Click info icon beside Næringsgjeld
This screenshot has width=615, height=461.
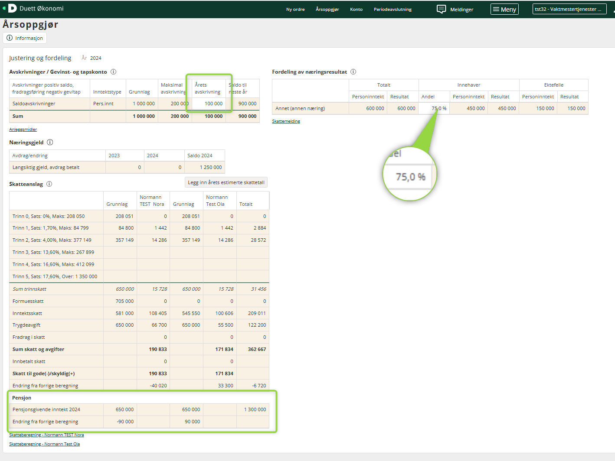click(50, 142)
